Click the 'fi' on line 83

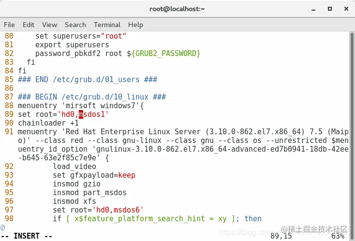pyautogui.click(x=31, y=62)
